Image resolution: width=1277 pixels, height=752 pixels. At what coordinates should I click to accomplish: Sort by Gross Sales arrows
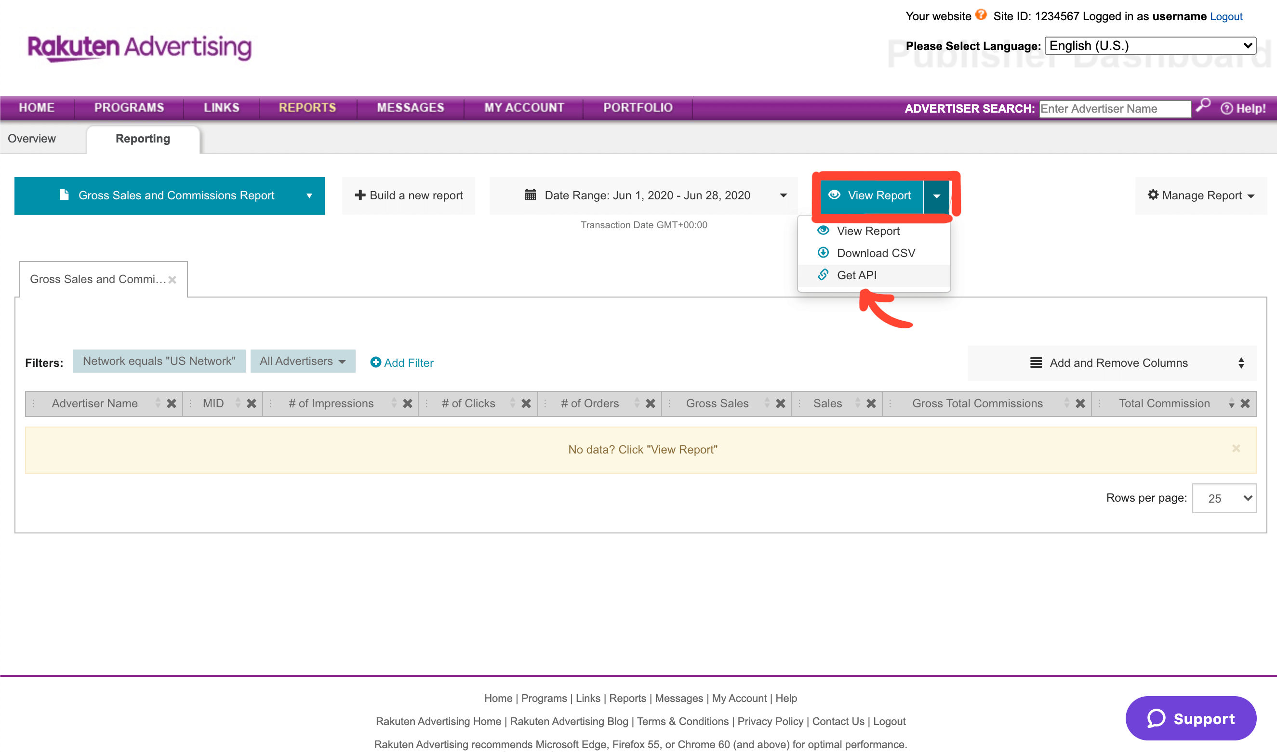(x=767, y=403)
